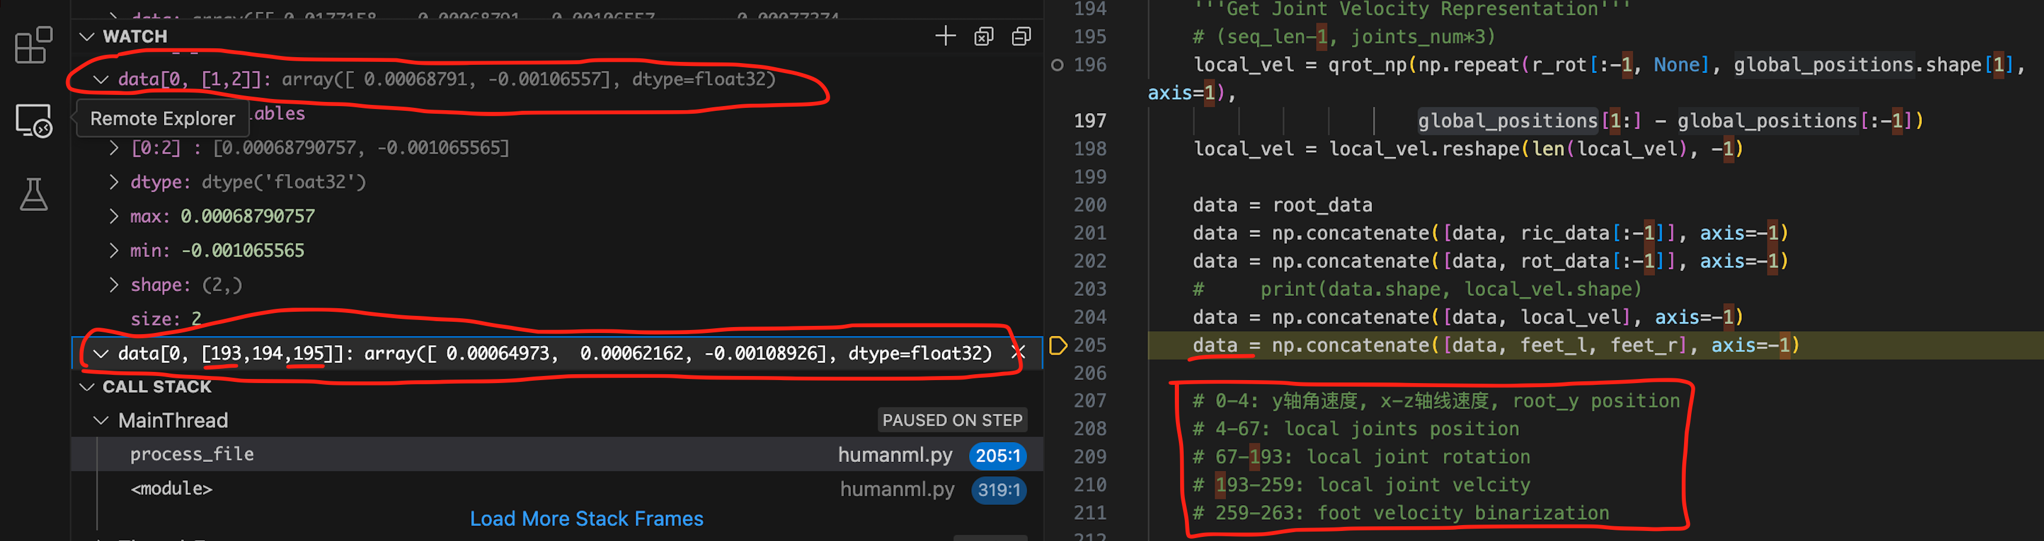Viewport: 2044px width, 541px height.
Task: Select the <module> stack frame
Action: point(171,489)
